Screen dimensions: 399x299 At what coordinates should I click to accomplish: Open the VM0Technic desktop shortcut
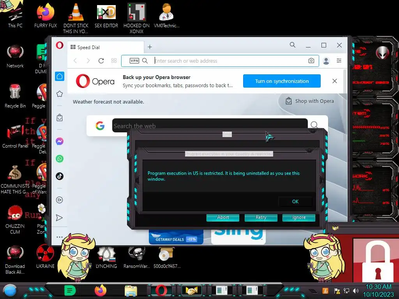click(x=167, y=16)
